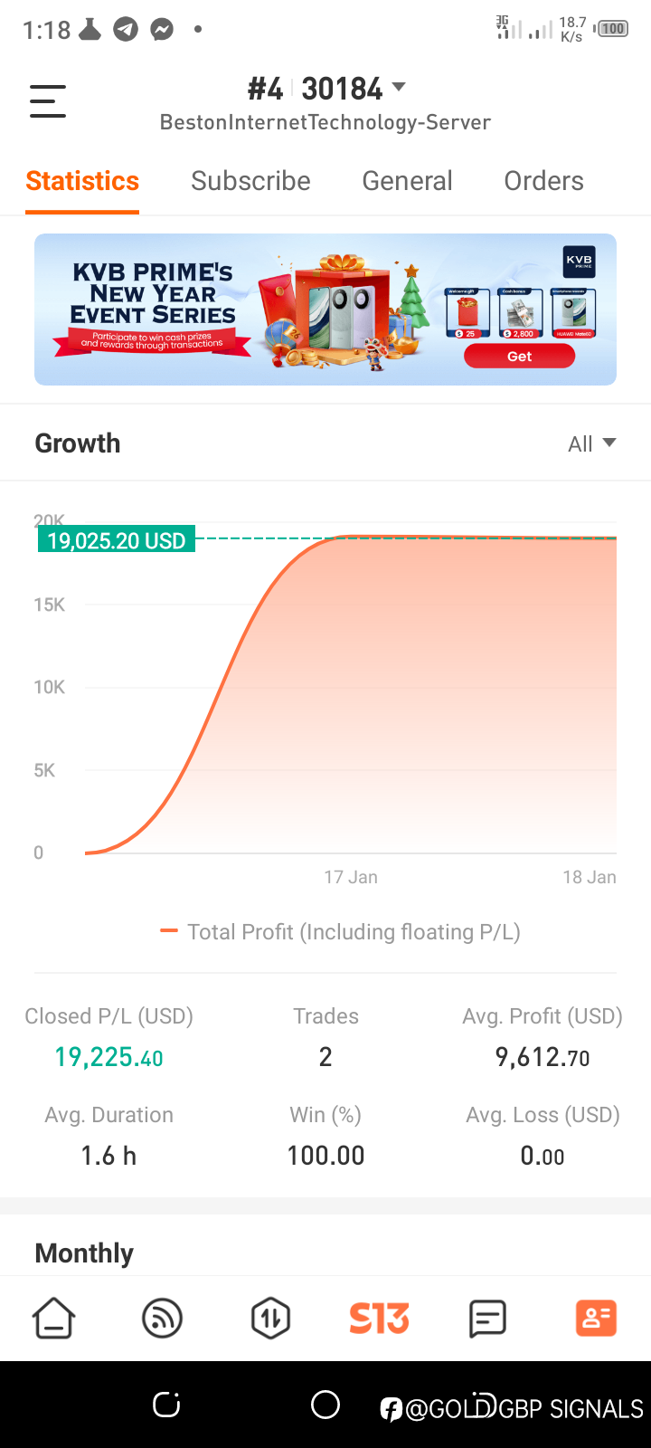
Task: Tap the 19,025.20 USD chart marker
Action: pos(117,540)
